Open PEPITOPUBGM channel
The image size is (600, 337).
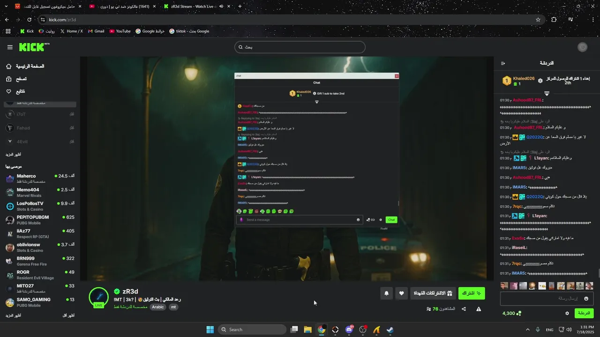tap(40, 220)
